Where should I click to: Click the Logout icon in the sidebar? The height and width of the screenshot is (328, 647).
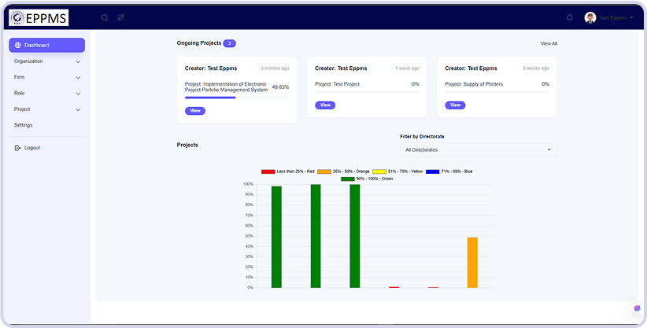pyautogui.click(x=17, y=148)
